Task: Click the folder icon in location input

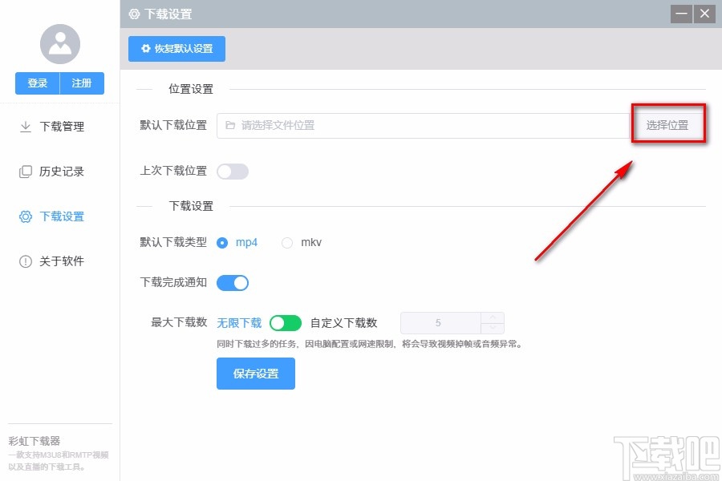Action: click(231, 125)
